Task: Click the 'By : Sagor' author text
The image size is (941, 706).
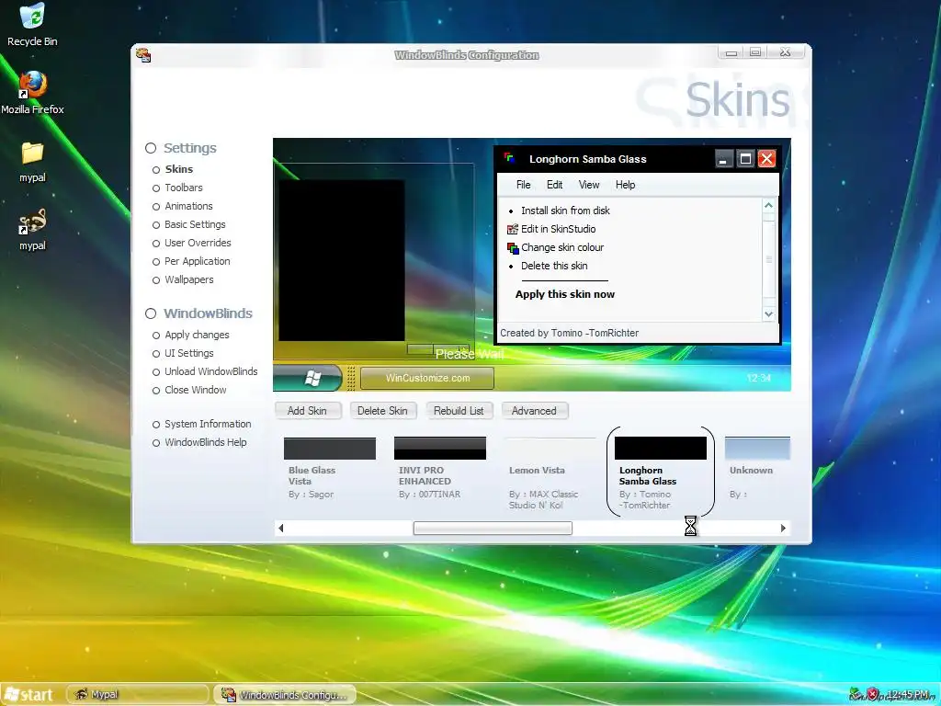Action: [311, 494]
